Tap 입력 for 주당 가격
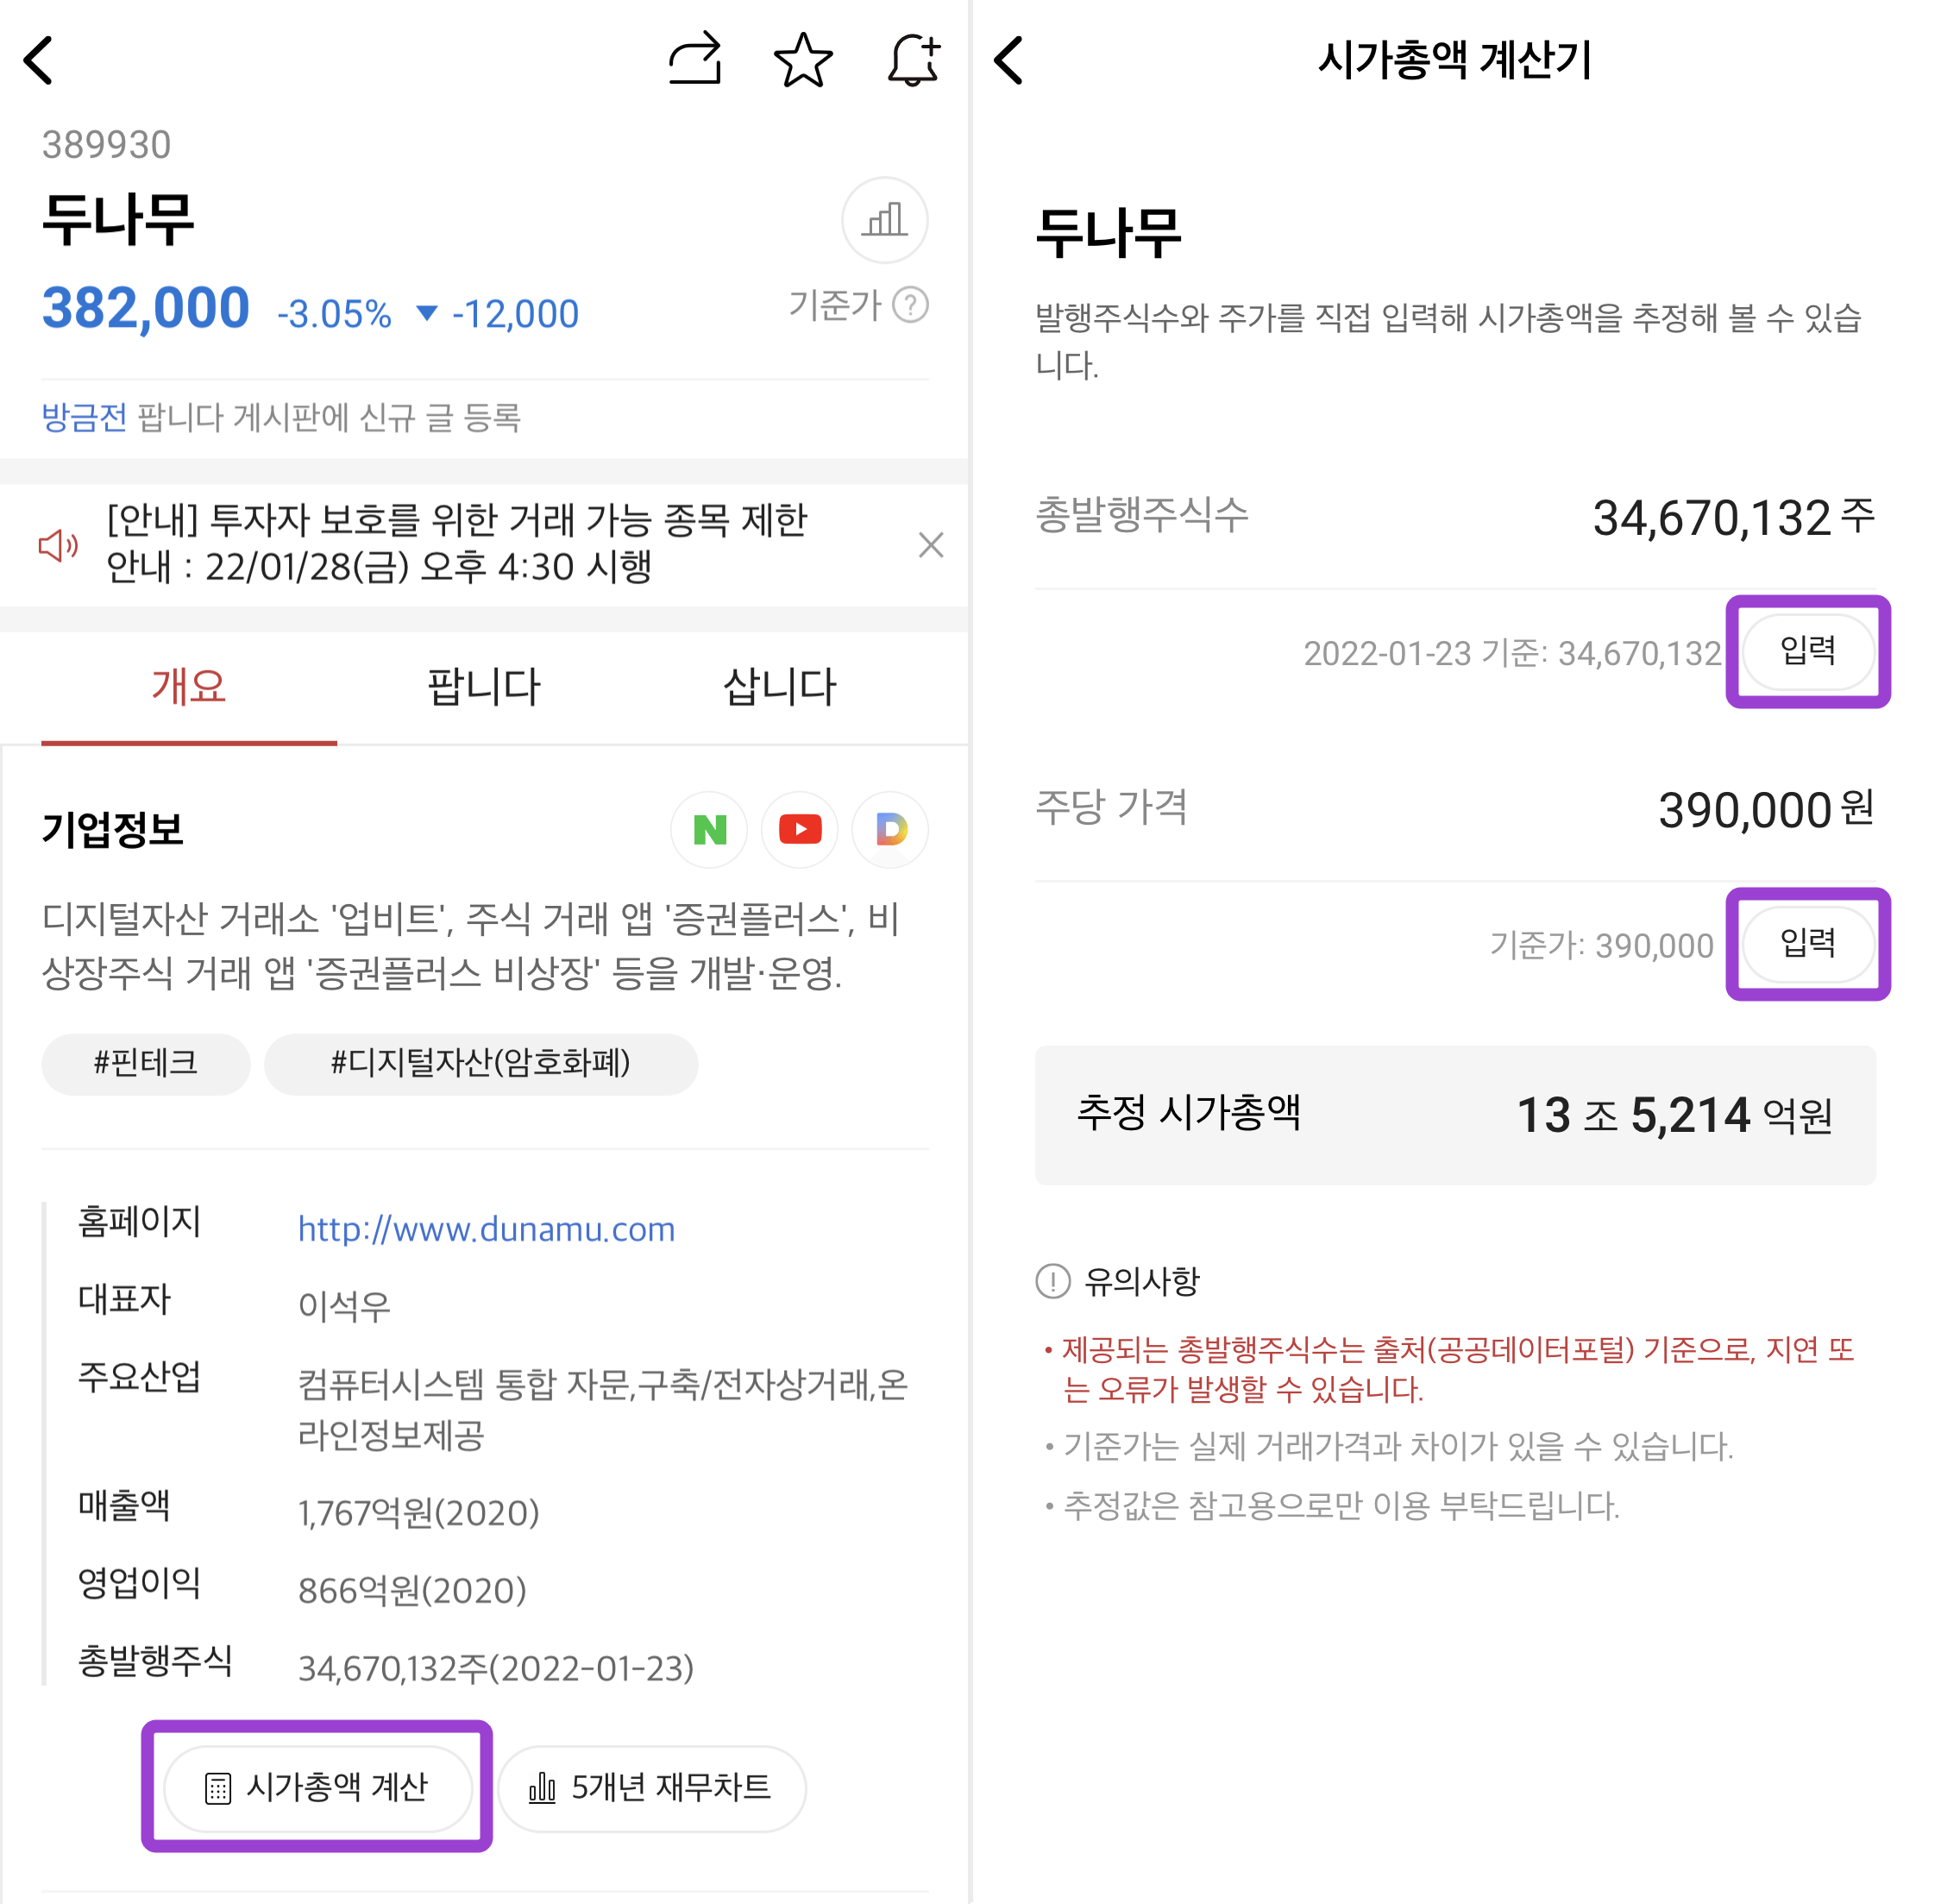 coord(1808,944)
